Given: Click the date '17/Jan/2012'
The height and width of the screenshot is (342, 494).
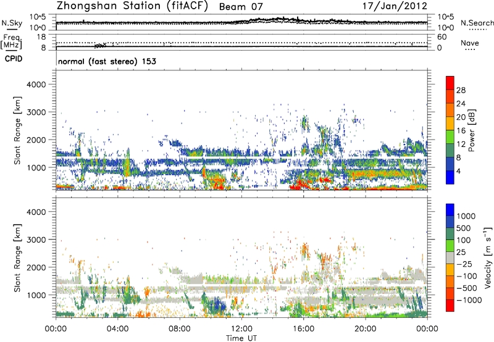Looking at the screenshot, I should (x=395, y=6).
